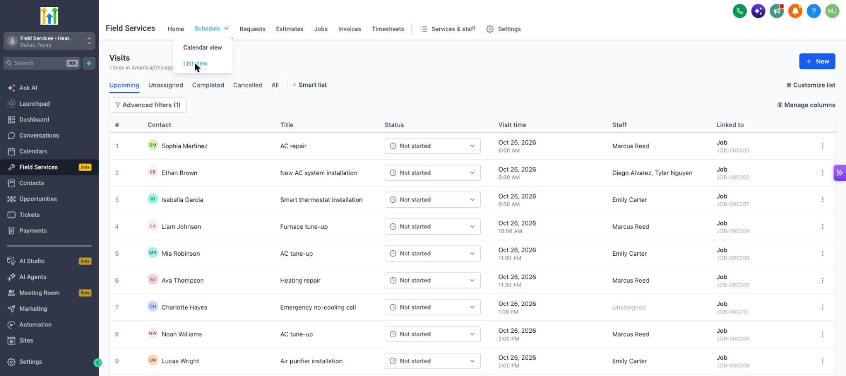The height and width of the screenshot is (376, 846).
Task: Open row actions for Liam Johnson
Action: (x=822, y=227)
